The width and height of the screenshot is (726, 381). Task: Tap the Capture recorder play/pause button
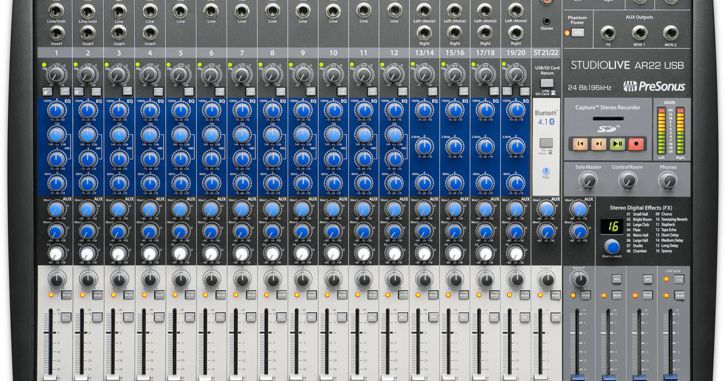(617, 144)
